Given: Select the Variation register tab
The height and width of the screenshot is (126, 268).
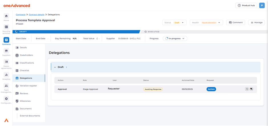Looking at the screenshot, I should 28,86.
